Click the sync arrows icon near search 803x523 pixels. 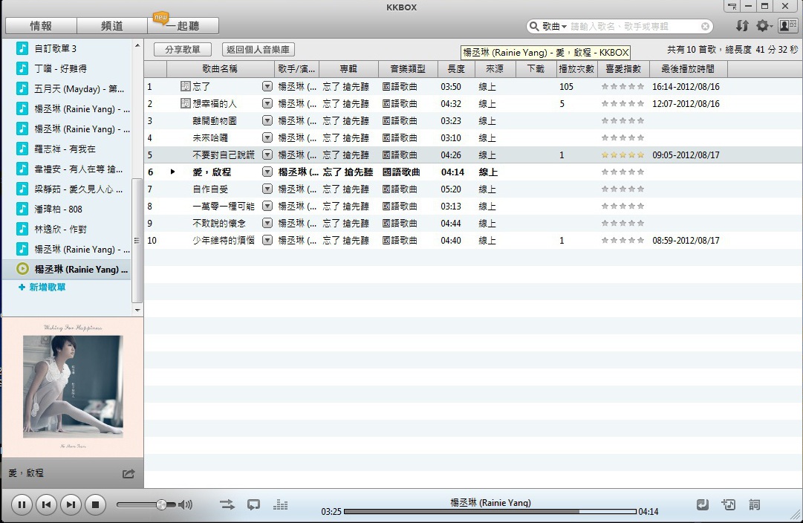pos(742,25)
